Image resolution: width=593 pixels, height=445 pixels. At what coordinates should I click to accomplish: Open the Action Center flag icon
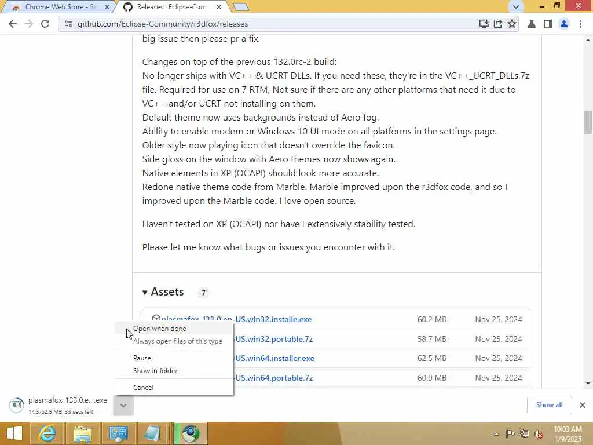[510, 434]
